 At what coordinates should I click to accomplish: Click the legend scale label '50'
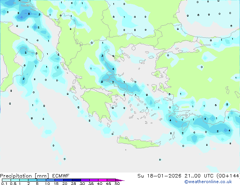(x=117, y=183)
